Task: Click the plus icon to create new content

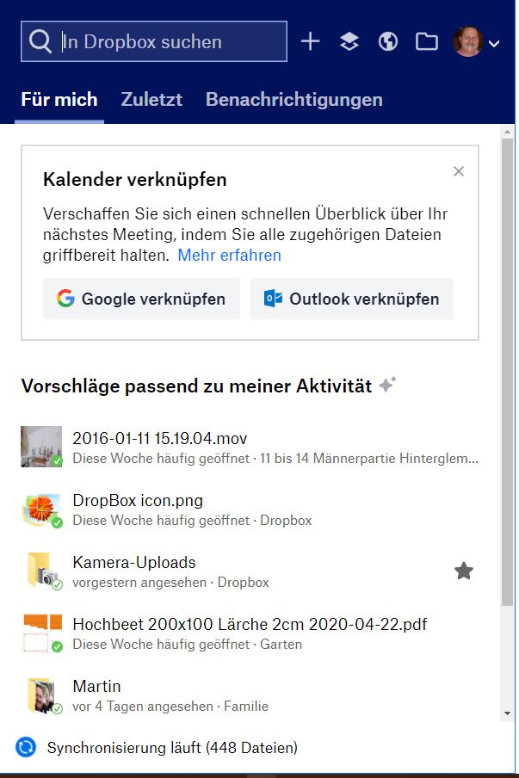Action: tap(310, 40)
